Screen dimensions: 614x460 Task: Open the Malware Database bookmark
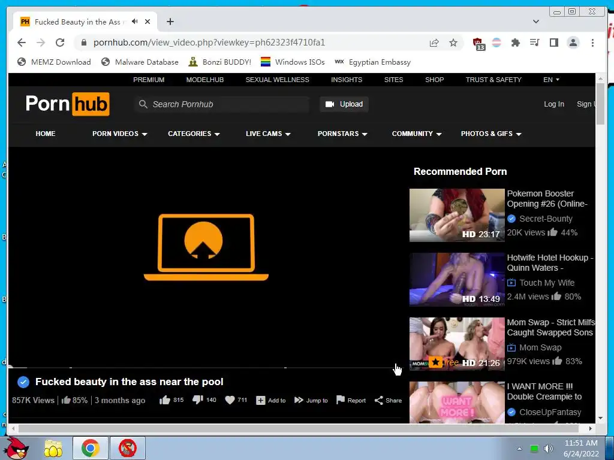(140, 62)
